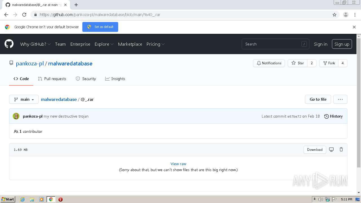Screen dimensions: 361x203
Task: Open the main branch selector dropdown
Action: [24, 99]
